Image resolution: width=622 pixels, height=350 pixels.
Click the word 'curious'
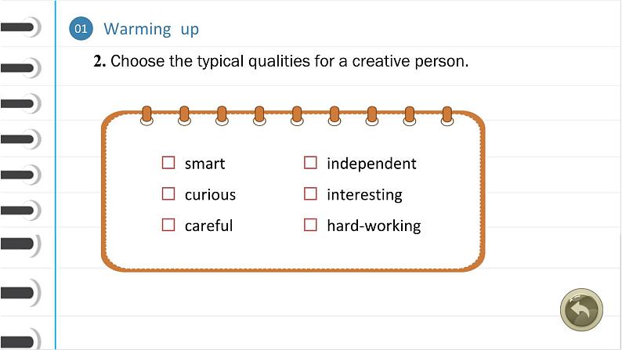(x=210, y=195)
